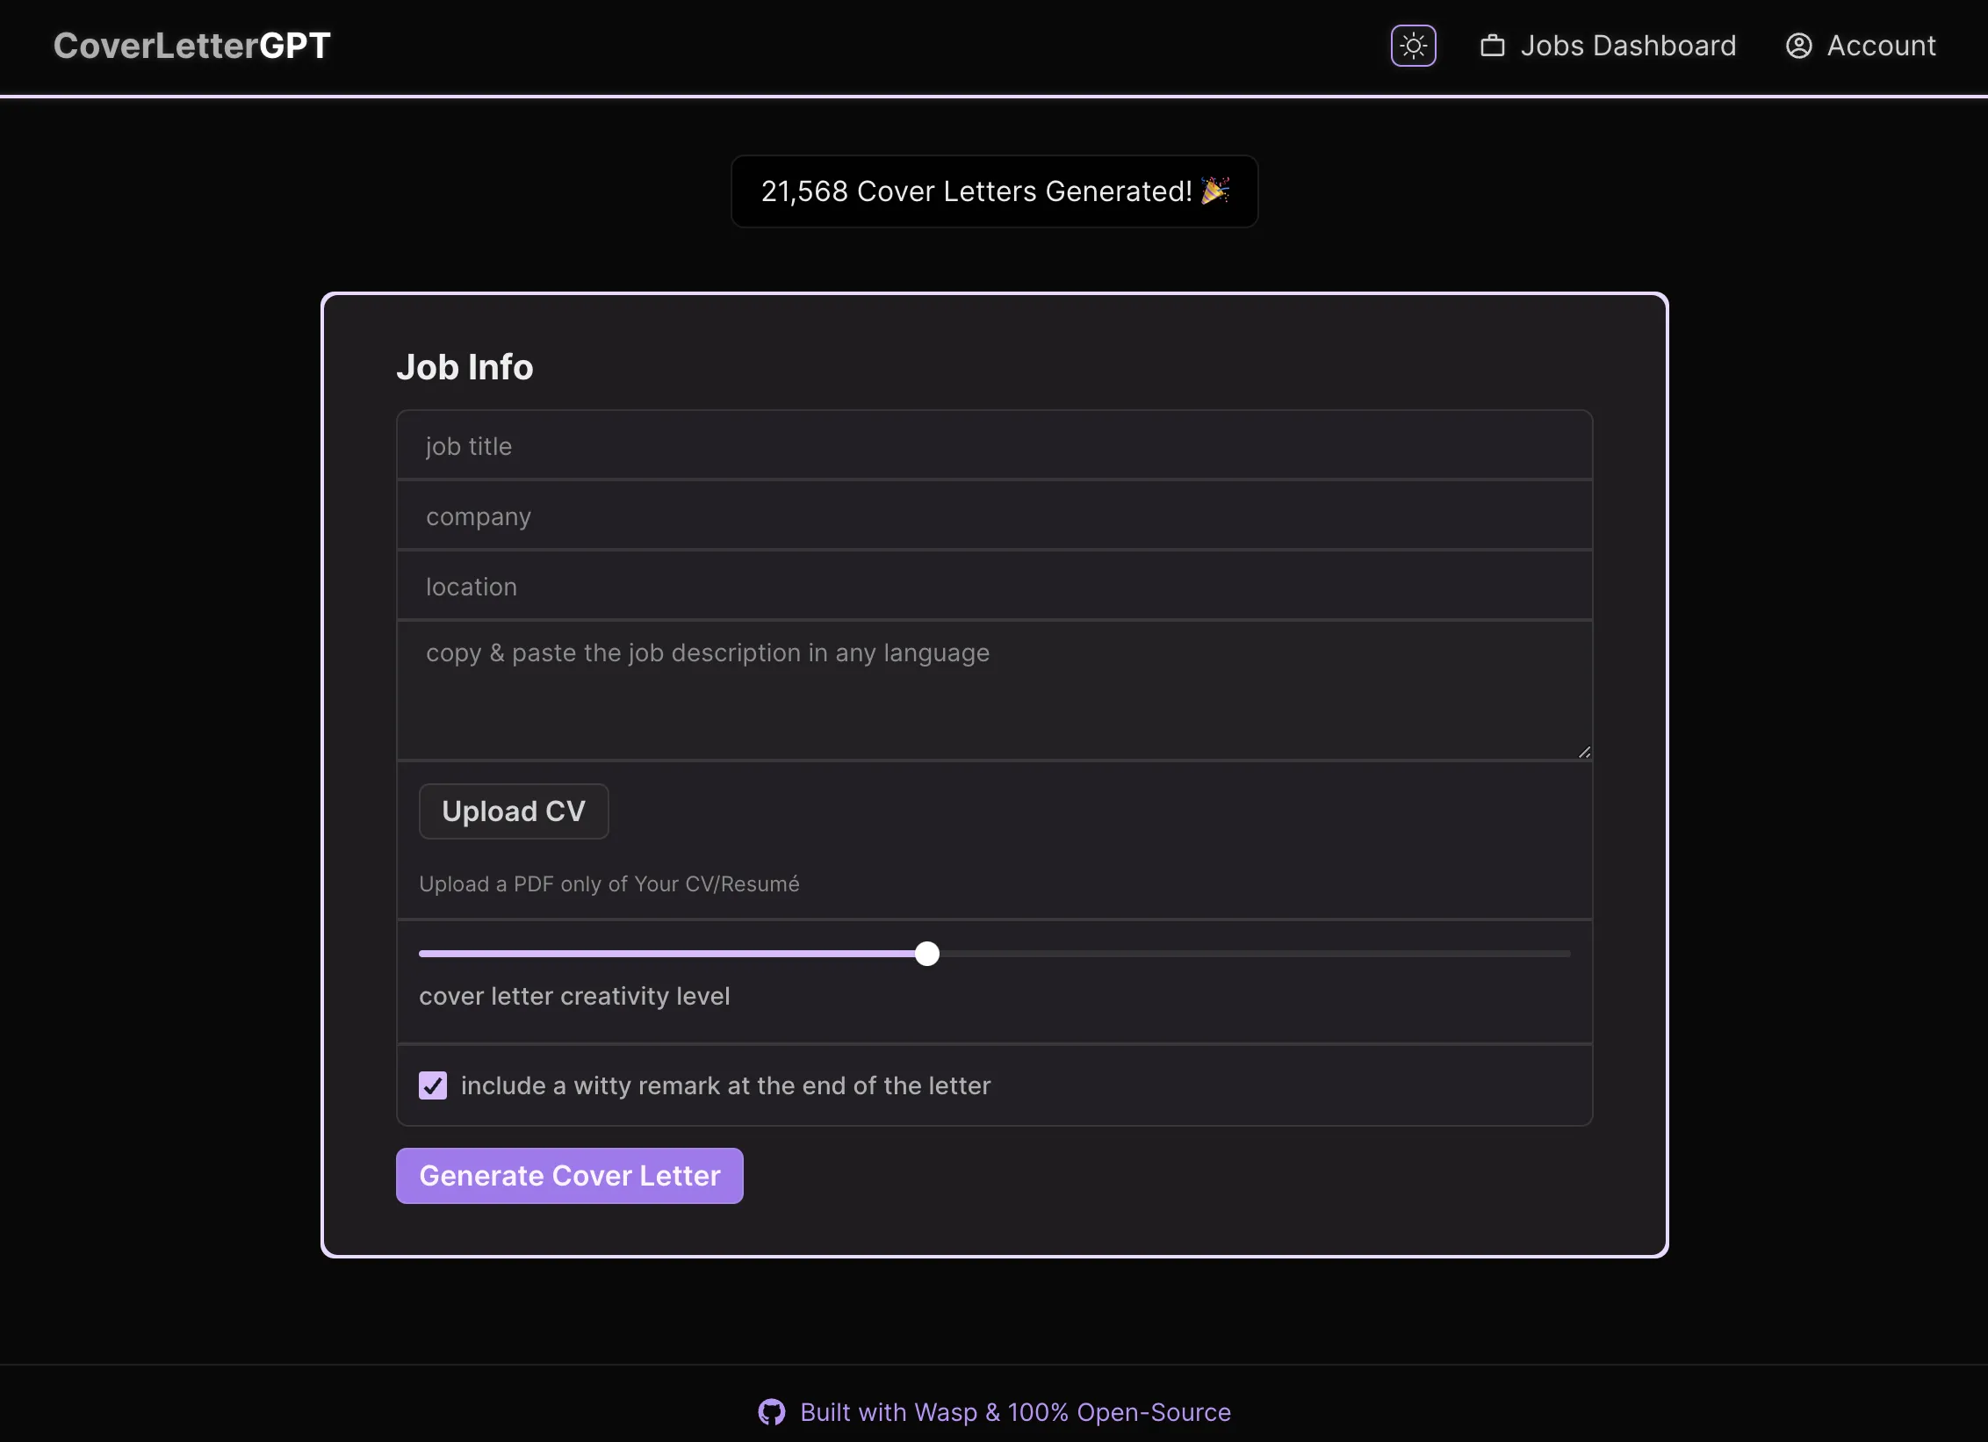
Task: Click the briefcase icon next to Jobs Dashboard
Action: click(x=1491, y=45)
